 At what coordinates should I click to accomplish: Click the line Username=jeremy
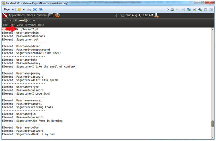click(21, 74)
